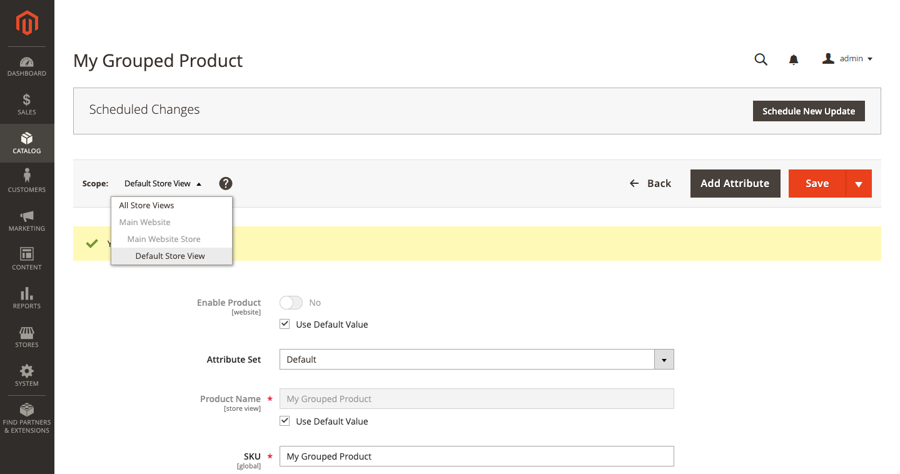The image size is (900, 474).
Task: Open the Attribute Set dropdown
Action: [x=664, y=359]
